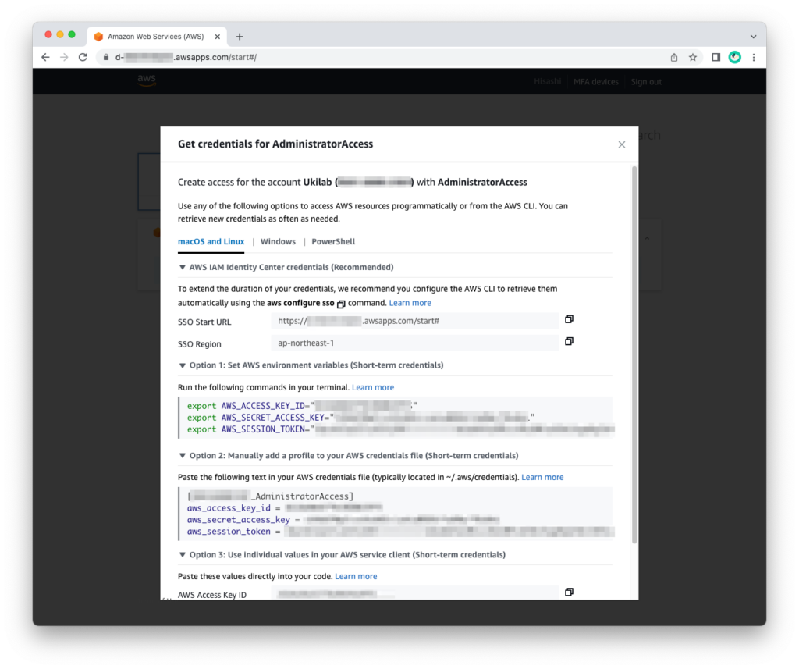Go forward in browser history
799x669 pixels.
(64, 57)
